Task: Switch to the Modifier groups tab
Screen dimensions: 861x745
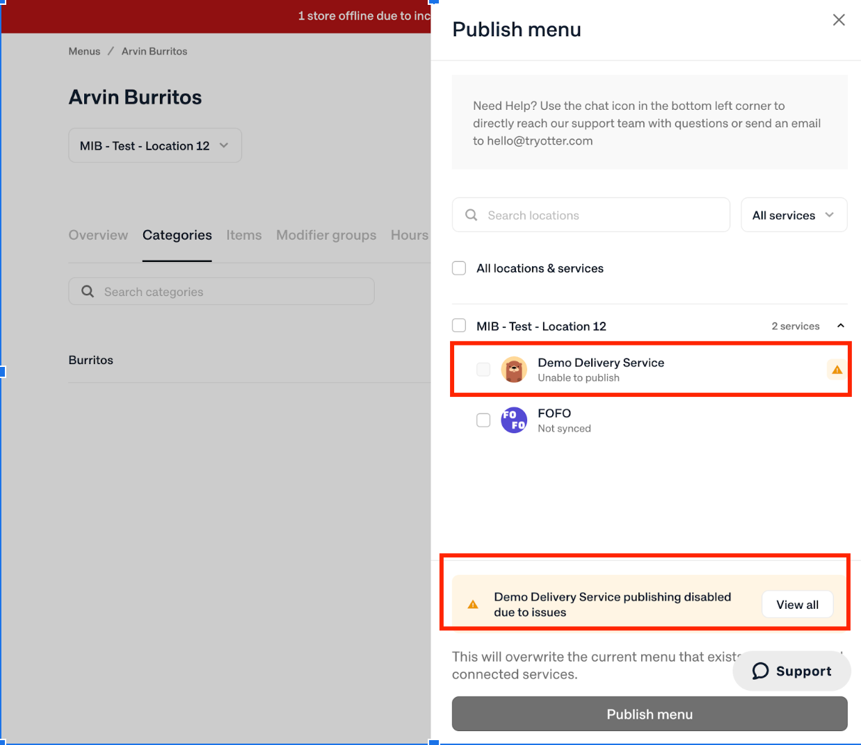Action: [326, 235]
